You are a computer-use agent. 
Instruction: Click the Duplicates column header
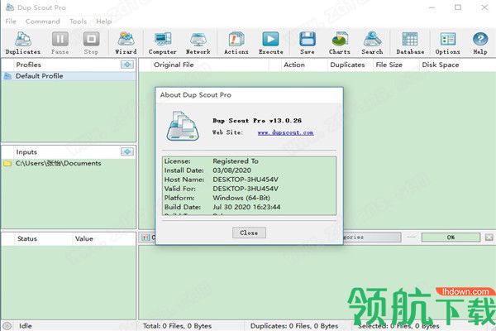point(347,65)
